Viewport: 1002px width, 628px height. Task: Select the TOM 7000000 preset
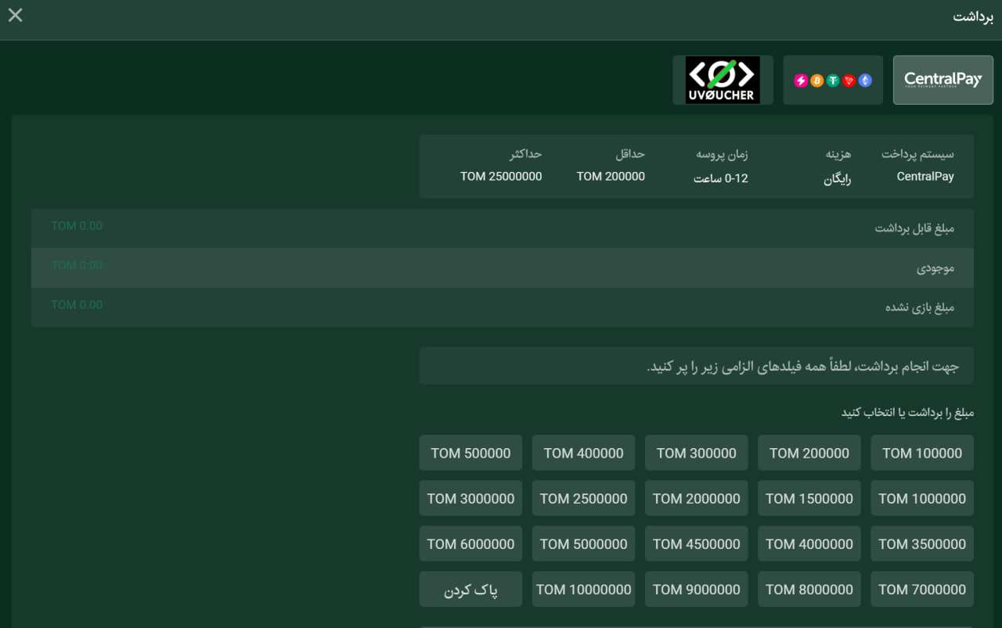[x=922, y=589]
